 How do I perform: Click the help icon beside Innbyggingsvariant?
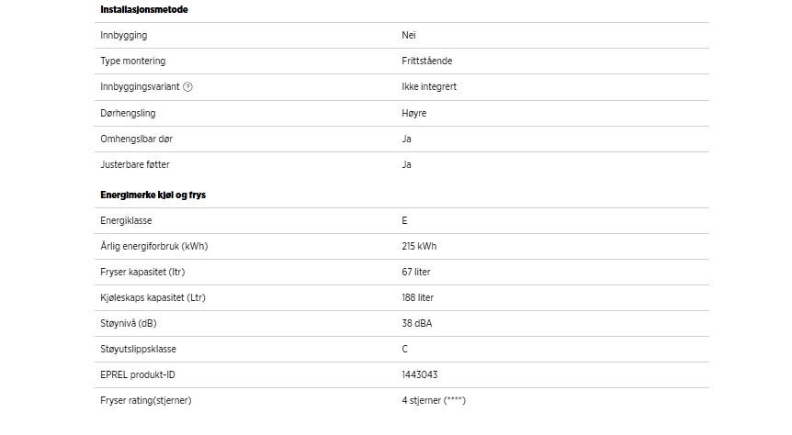pyautogui.click(x=187, y=87)
